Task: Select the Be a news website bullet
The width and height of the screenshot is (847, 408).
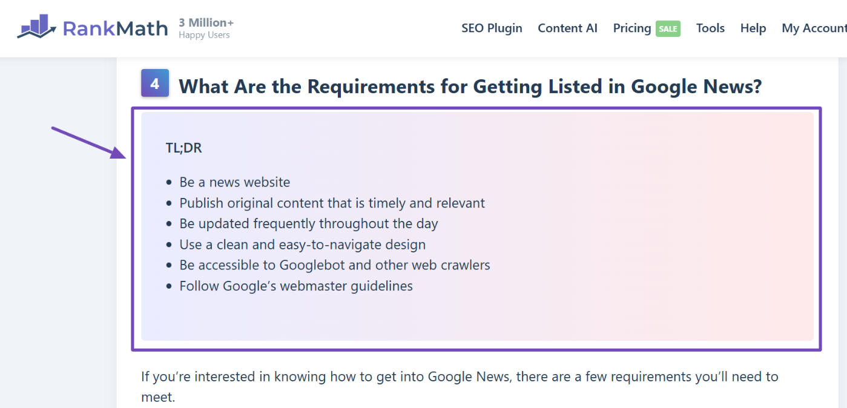Action: coord(235,182)
